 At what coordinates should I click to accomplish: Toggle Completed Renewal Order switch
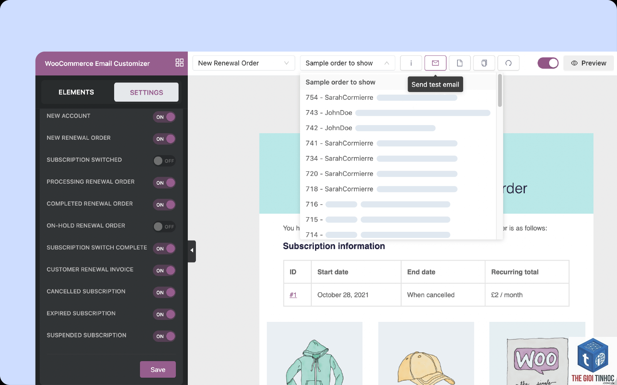click(x=164, y=205)
